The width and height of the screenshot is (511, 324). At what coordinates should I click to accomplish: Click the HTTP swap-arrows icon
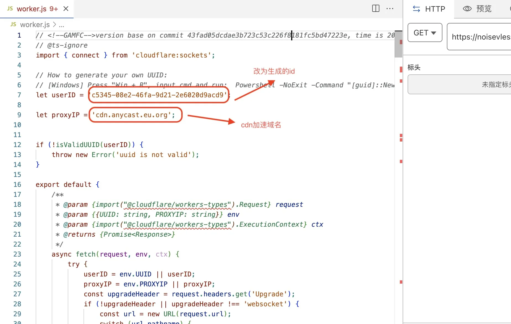416,9
